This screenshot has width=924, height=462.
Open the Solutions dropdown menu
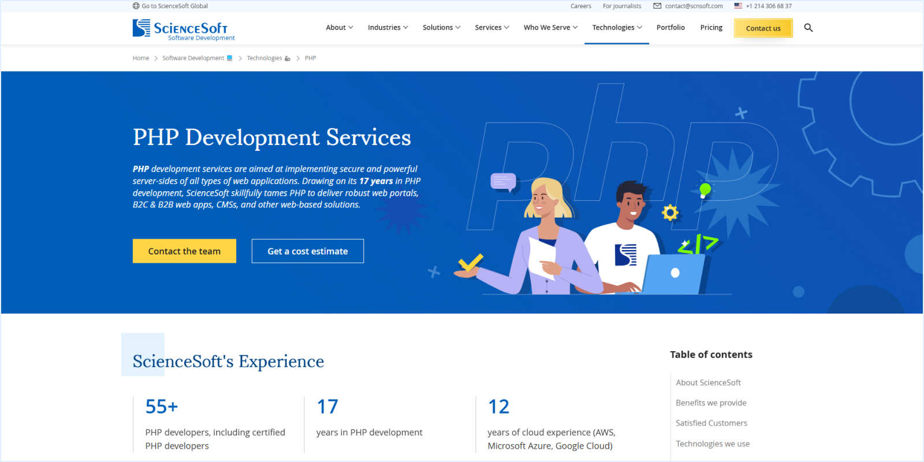(x=441, y=28)
